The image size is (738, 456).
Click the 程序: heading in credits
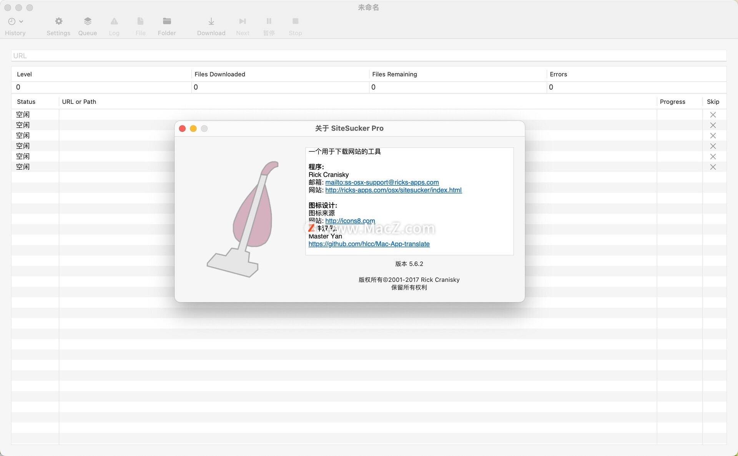point(316,167)
